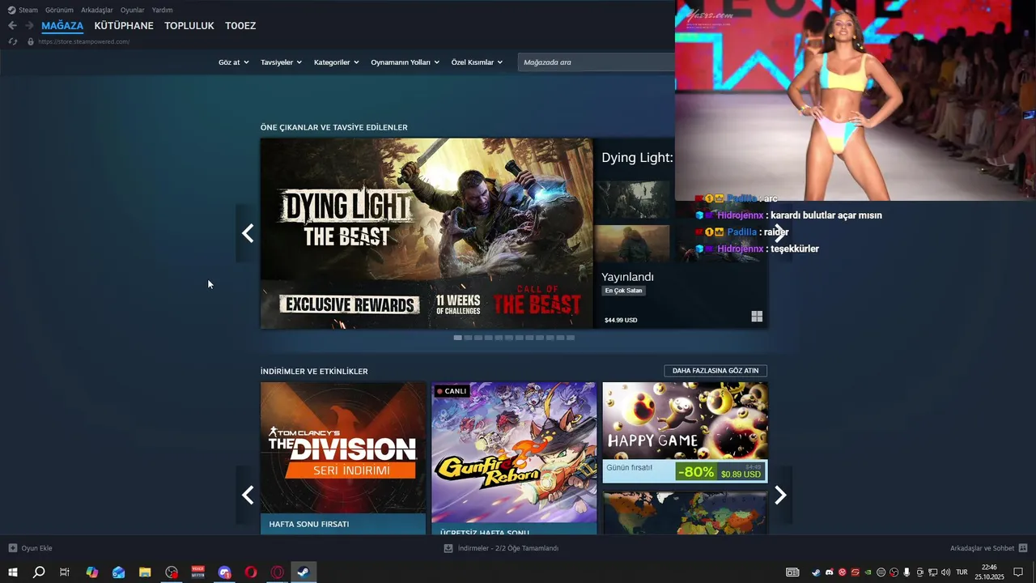Go forward with the Steam forward arrow
Screen dimensions: 1036x583
(x=29, y=26)
